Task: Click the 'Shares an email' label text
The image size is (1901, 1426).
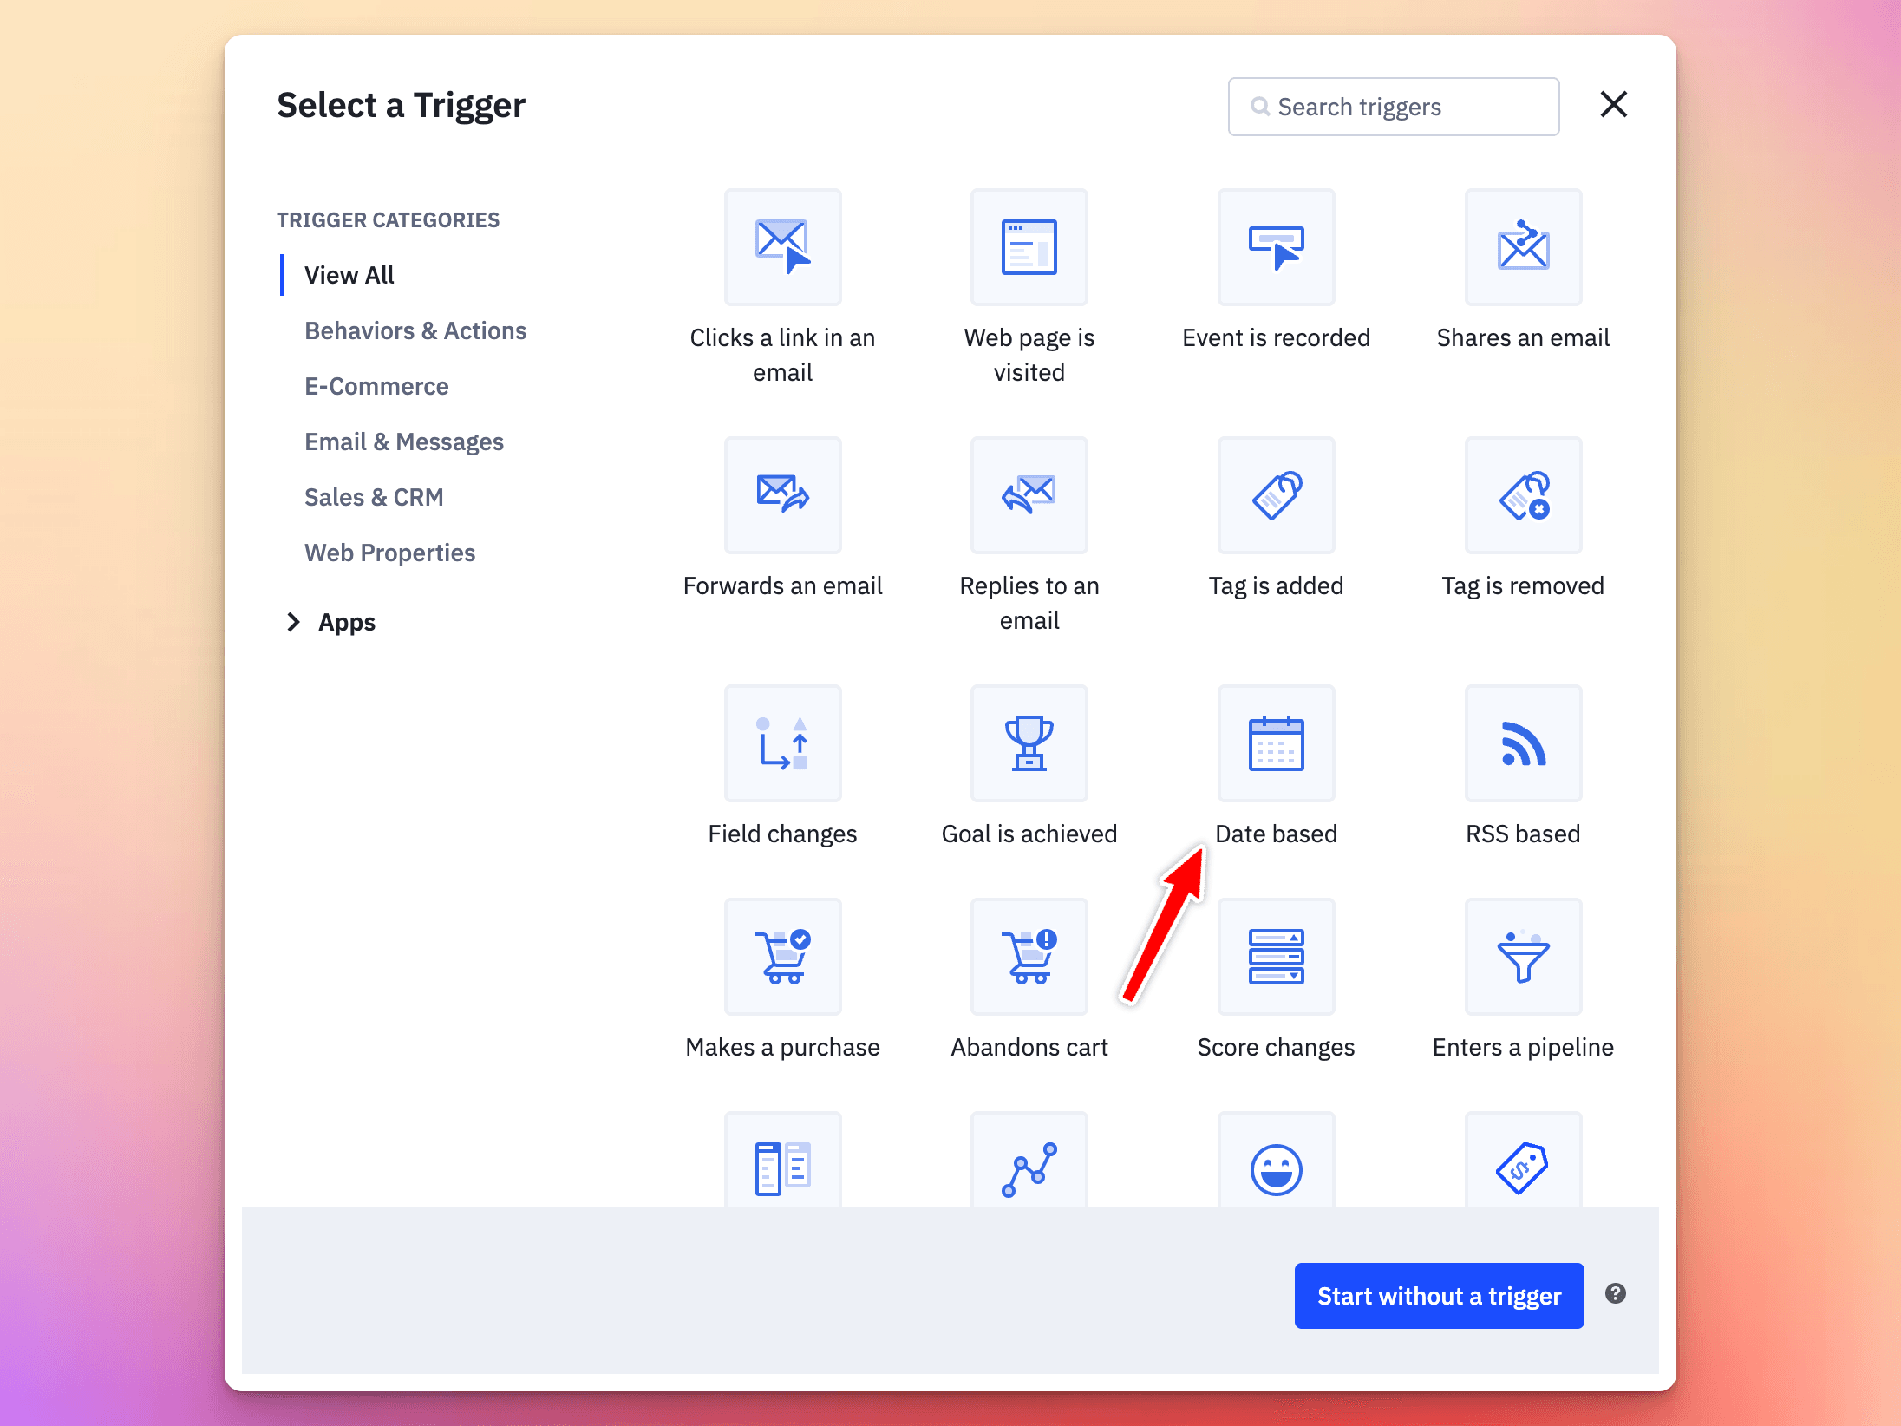Action: click(x=1523, y=337)
